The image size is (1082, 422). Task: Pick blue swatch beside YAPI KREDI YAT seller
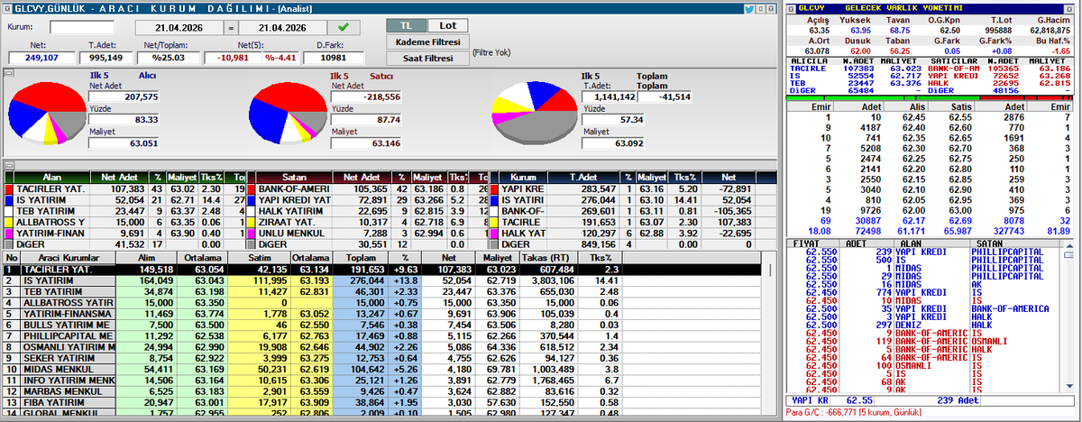252,201
